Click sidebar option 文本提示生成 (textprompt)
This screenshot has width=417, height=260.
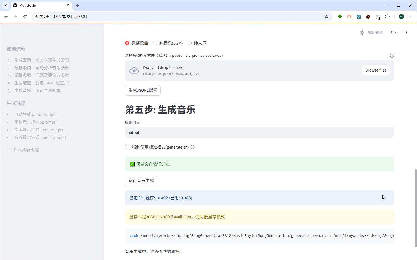(x=39, y=130)
